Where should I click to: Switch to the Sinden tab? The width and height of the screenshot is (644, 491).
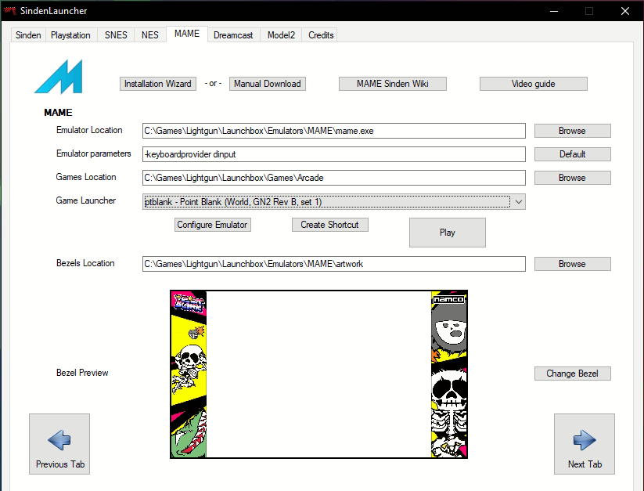28,35
